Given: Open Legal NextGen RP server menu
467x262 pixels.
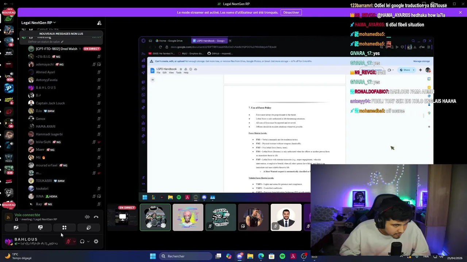Looking at the screenshot, I should pyautogui.click(x=39, y=23).
